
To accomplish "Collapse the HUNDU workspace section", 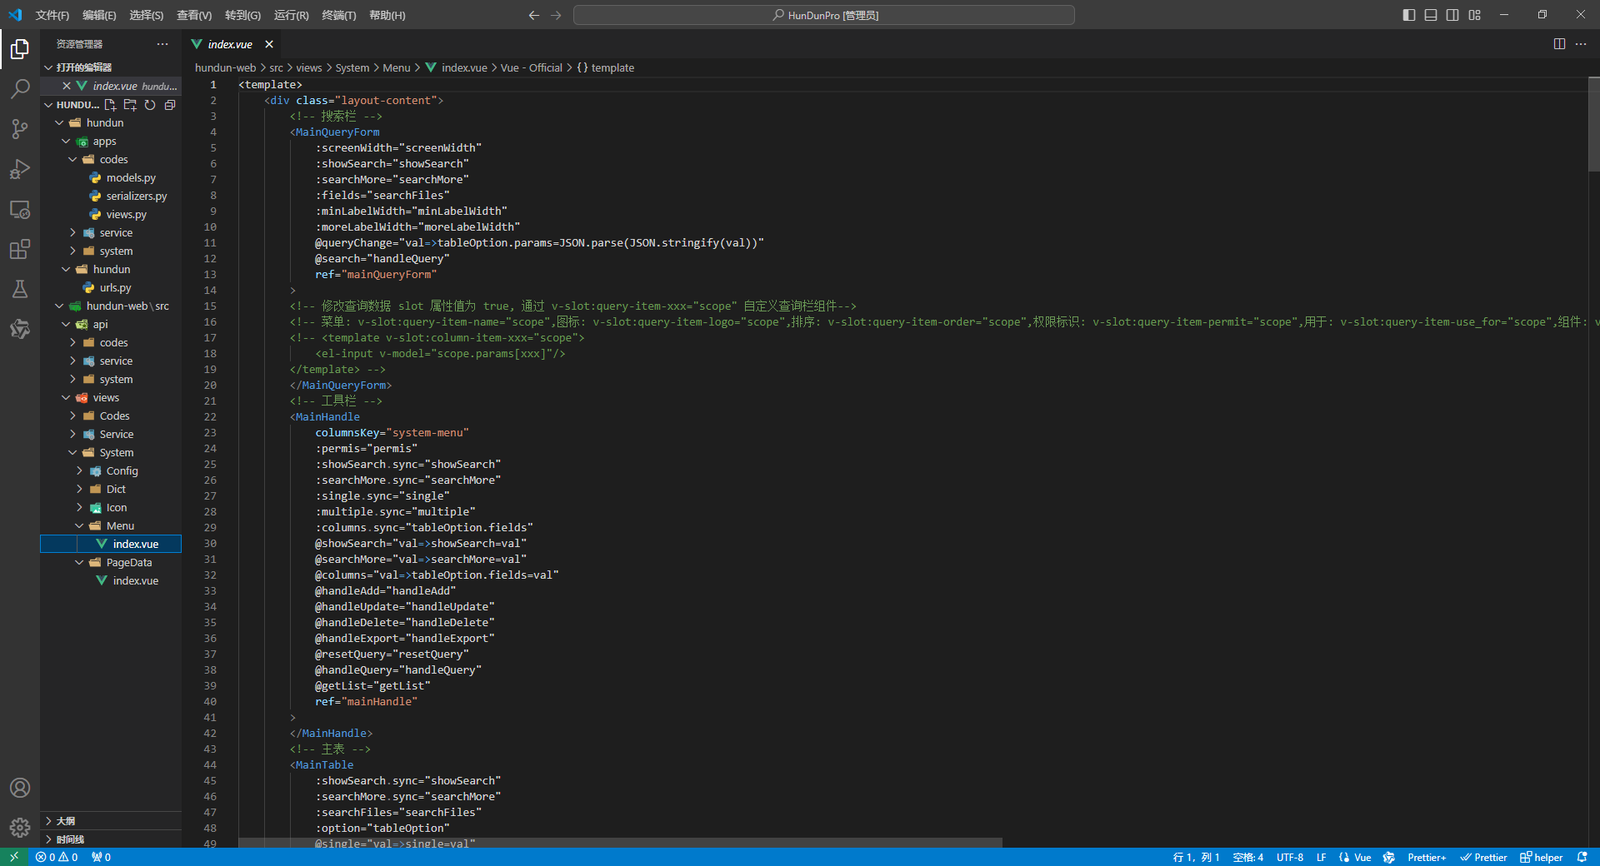I will (x=49, y=105).
